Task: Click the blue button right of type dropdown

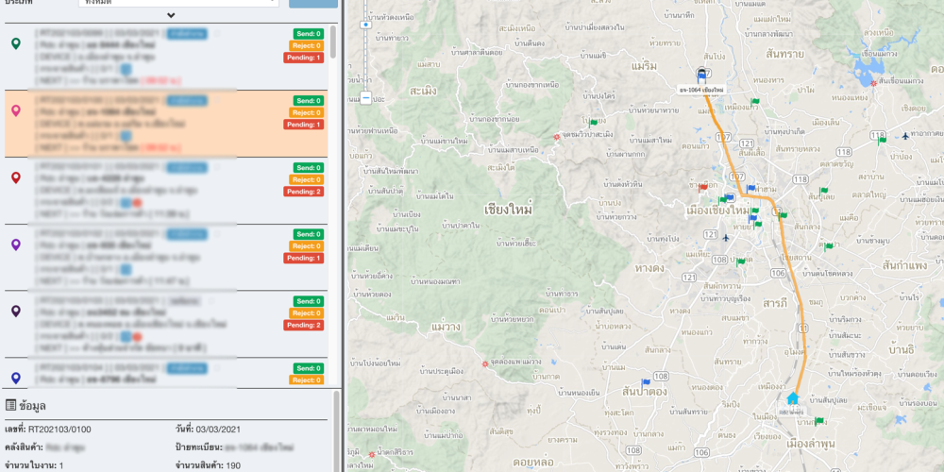Action: (314, 3)
